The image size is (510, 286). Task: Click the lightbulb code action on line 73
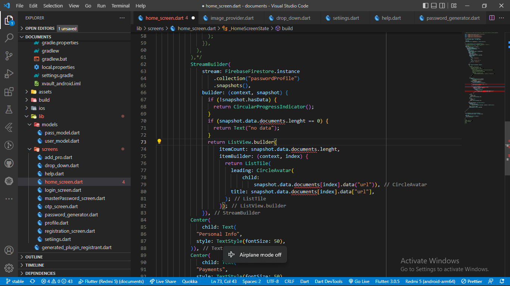pyautogui.click(x=159, y=142)
